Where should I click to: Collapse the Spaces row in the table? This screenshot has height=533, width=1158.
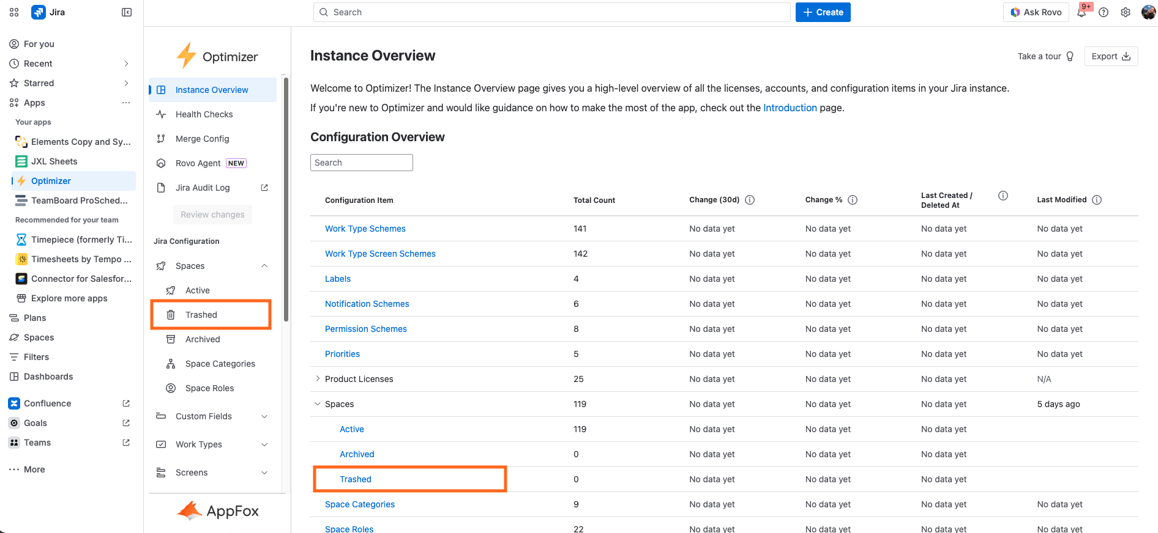tap(318, 404)
